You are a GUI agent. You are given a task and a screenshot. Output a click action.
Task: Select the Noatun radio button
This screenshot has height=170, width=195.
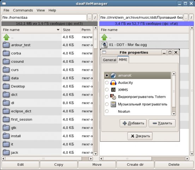[x=107, y=111]
